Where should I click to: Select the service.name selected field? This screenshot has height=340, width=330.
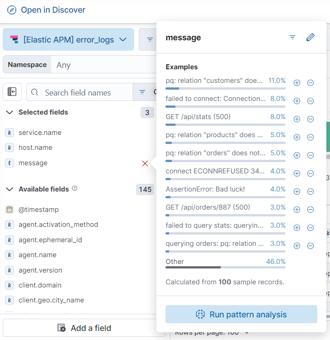point(40,133)
